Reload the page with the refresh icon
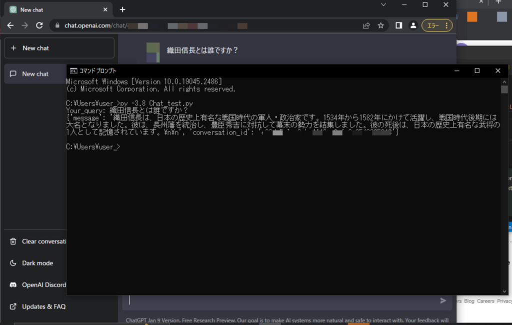 tap(39, 25)
